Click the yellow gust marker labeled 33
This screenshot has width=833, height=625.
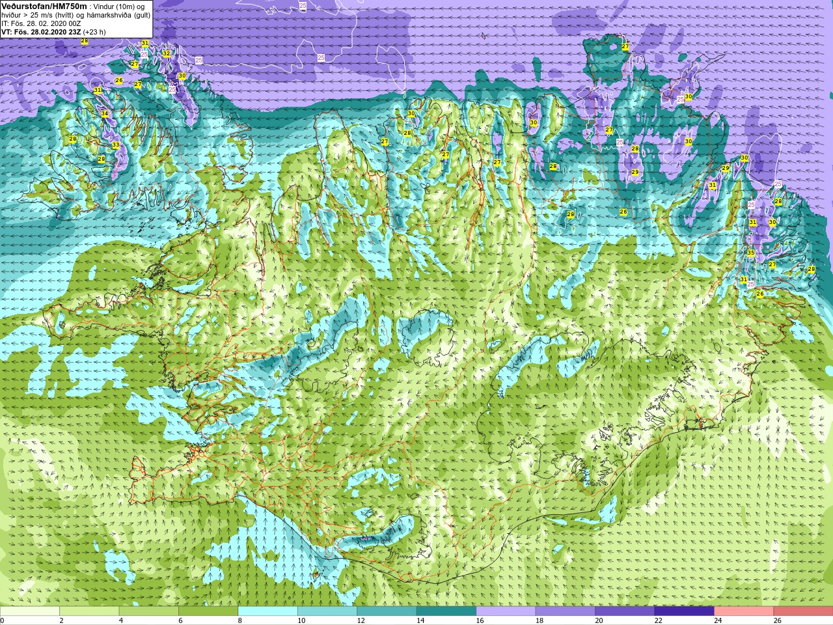click(115, 145)
